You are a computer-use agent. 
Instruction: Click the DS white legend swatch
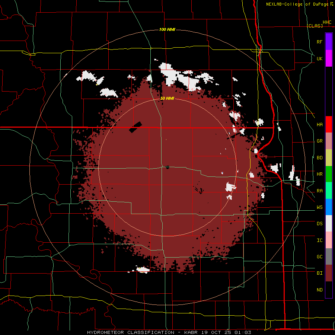click(329, 223)
